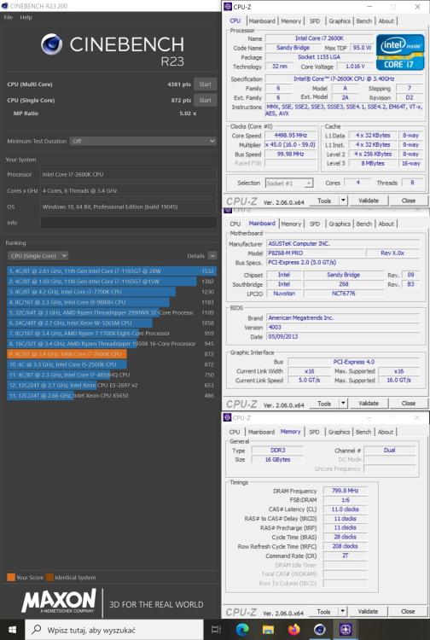This screenshot has height=640, width=430.
Task: Start the CPU Single Core test
Action: pos(206,101)
